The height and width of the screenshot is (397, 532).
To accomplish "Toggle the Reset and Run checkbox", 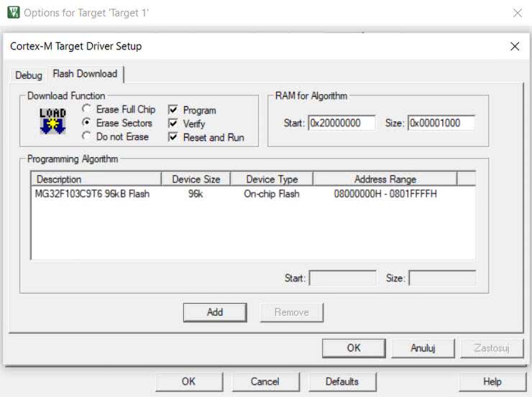I will pos(173,137).
